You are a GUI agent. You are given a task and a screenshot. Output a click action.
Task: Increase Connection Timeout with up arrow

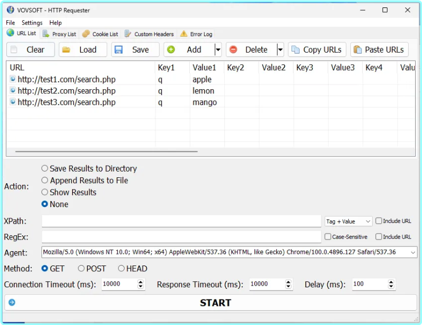point(140,281)
